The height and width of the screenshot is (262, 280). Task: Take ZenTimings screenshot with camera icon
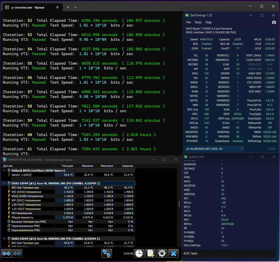tap(274, 22)
